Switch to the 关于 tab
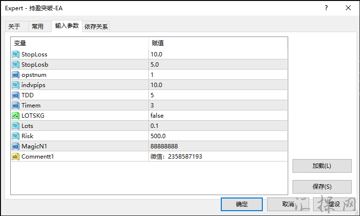The image size is (360, 216). pyautogui.click(x=15, y=26)
